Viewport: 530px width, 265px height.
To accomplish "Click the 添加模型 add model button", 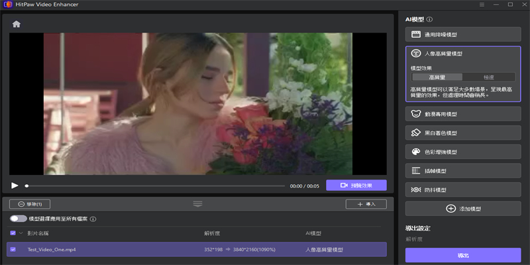I will point(463,209).
